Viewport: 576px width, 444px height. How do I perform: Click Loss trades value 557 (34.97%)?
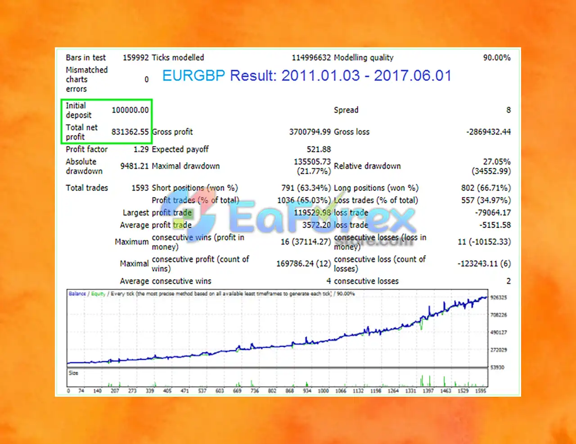486,200
